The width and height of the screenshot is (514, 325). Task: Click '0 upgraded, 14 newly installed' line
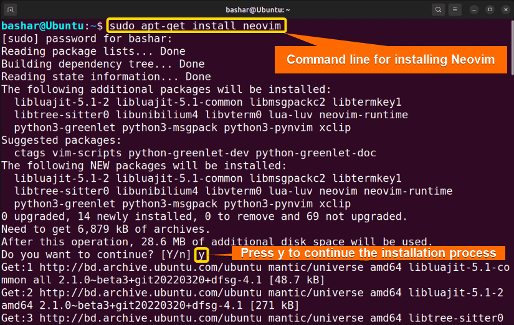204,217
